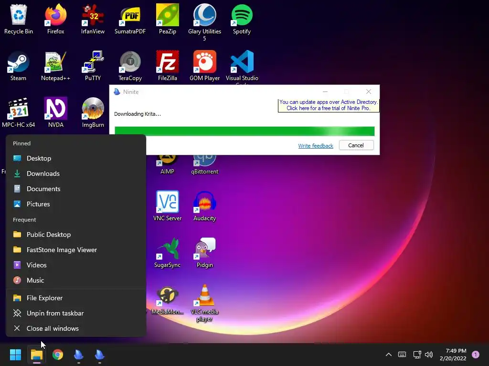The image size is (489, 366).
Task: Open the volume control tray icon
Action: 429,355
